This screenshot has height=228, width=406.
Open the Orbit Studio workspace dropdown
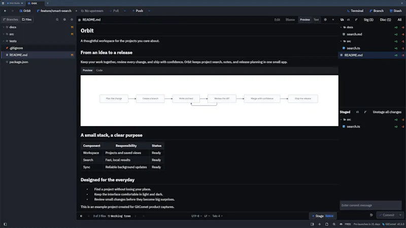coord(15,3)
